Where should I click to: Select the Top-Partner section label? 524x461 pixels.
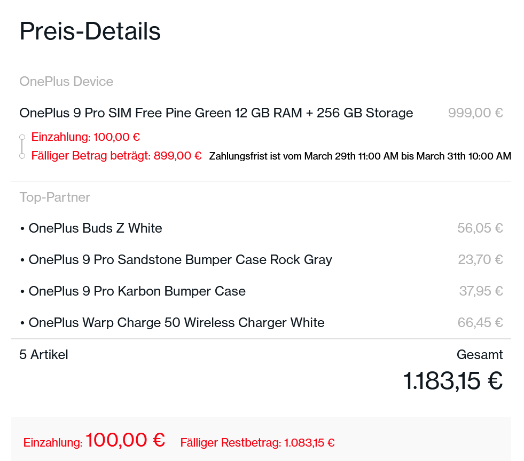(x=54, y=197)
